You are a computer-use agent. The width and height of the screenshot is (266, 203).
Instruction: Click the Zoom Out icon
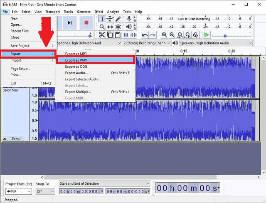click(x=172, y=35)
